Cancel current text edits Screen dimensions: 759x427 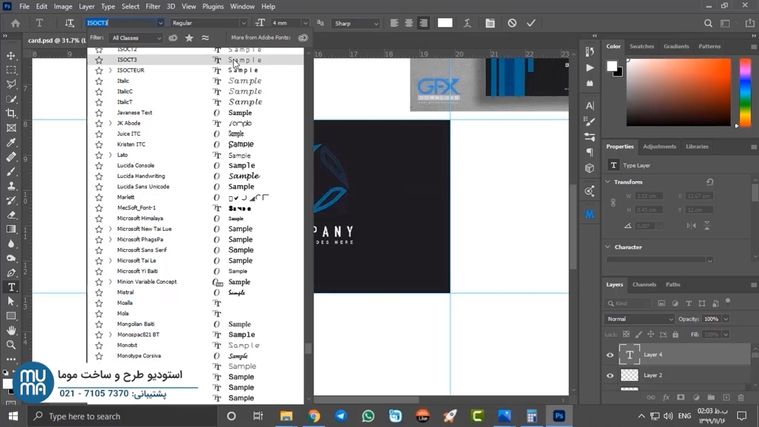(x=512, y=23)
